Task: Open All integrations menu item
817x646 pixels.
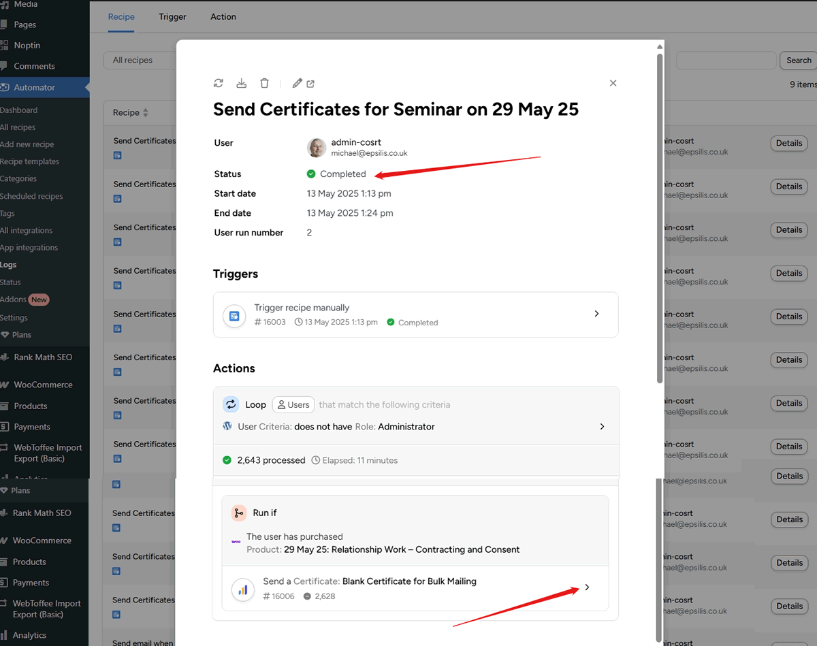Action: (x=26, y=230)
